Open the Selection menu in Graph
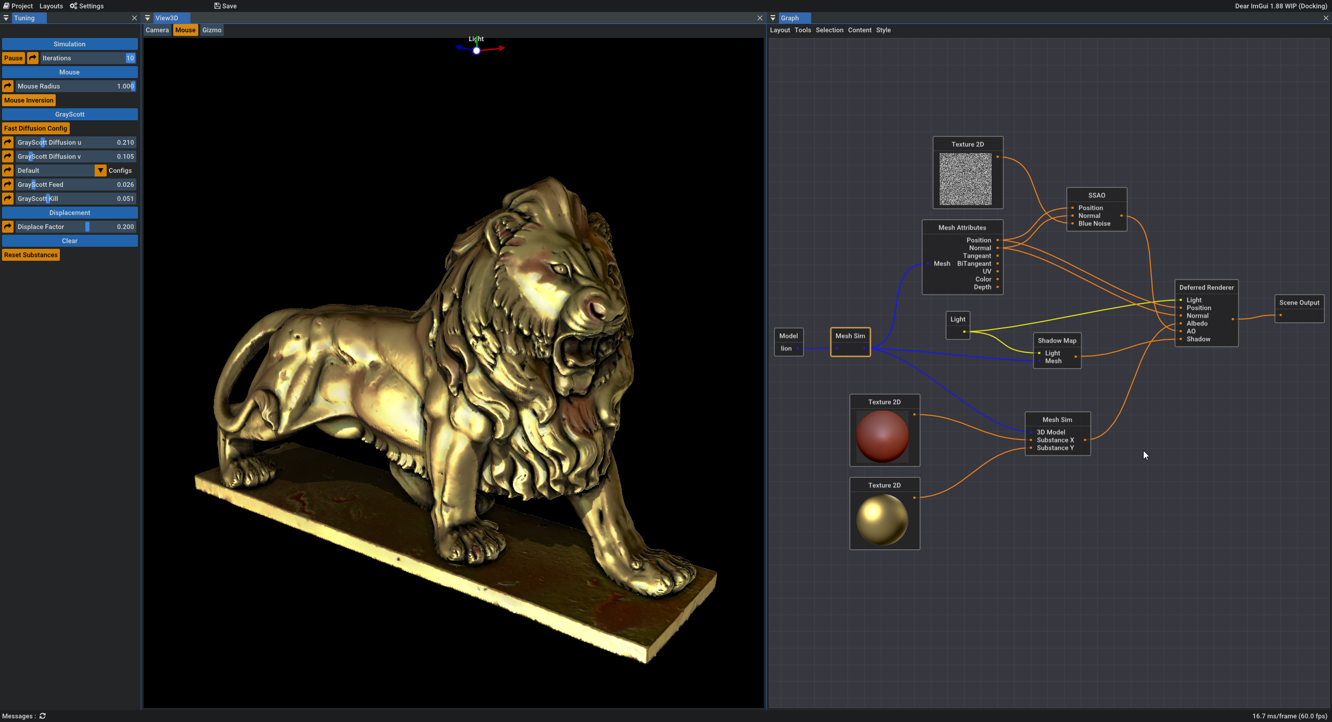1332x722 pixels. tap(829, 30)
